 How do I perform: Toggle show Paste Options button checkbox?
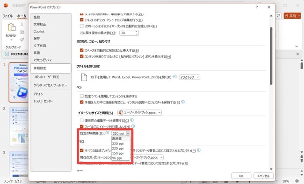pos(82,56)
